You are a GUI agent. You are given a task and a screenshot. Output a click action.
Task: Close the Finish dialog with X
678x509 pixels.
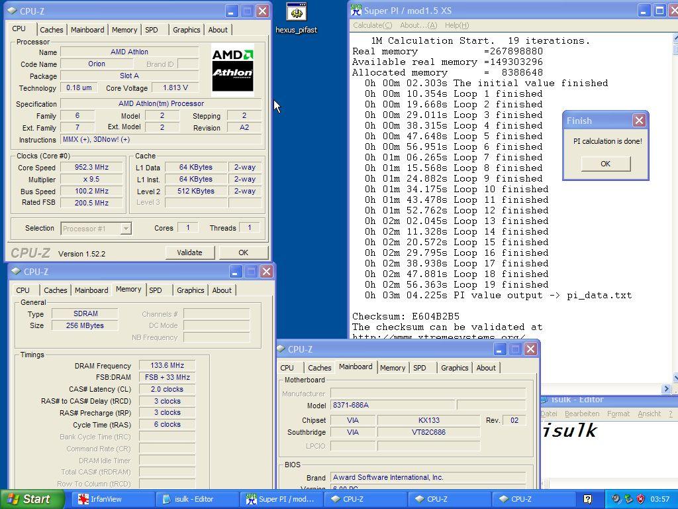click(x=639, y=121)
